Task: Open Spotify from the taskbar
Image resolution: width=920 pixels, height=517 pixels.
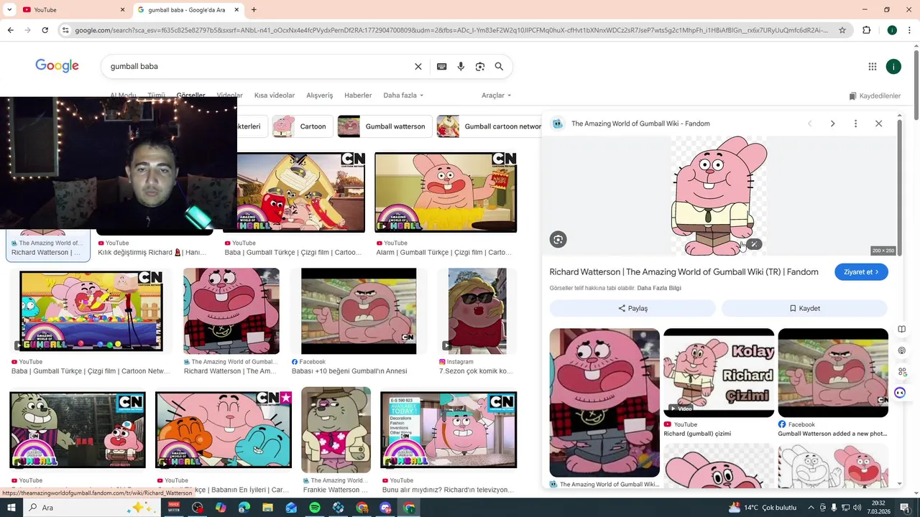Action: tap(315, 508)
